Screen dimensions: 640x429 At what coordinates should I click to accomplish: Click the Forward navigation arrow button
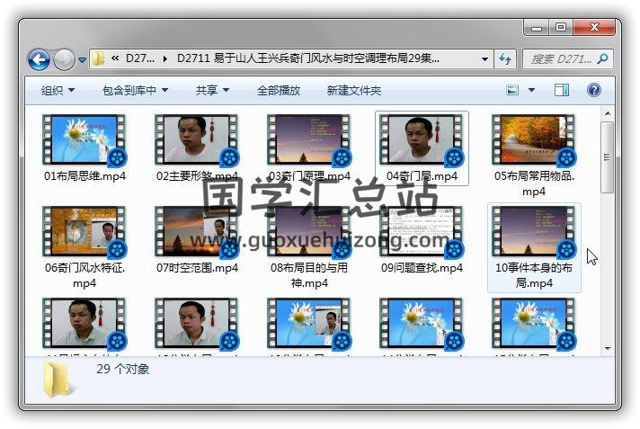64,59
